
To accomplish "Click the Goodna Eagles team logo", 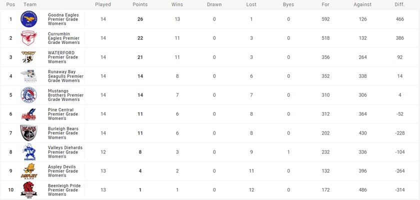I will click(x=28, y=19).
